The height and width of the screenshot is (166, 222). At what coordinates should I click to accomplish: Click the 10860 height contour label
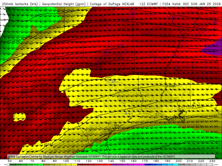[176, 144]
